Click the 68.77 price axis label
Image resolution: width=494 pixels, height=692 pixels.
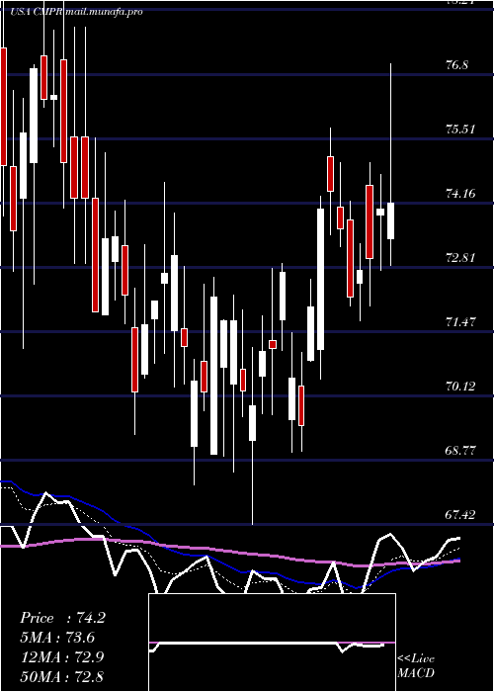460,450
